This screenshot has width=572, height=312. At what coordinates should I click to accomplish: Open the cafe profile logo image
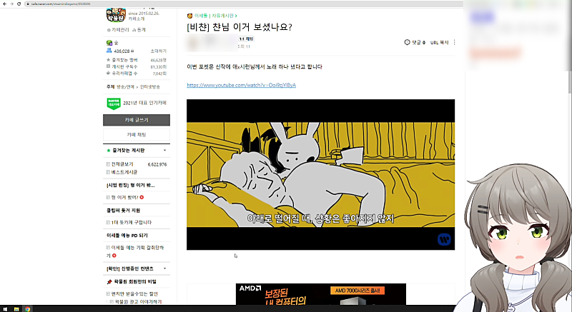click(116, 14)
